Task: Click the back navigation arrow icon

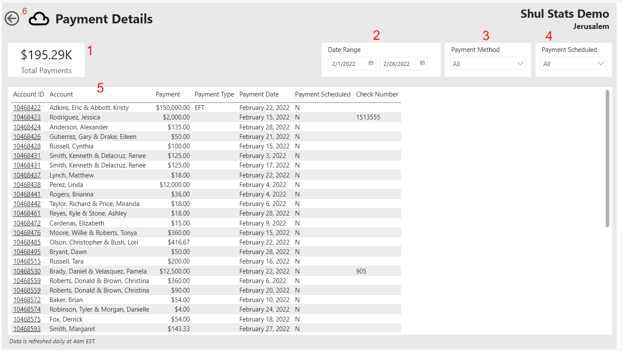Action: 12,18
